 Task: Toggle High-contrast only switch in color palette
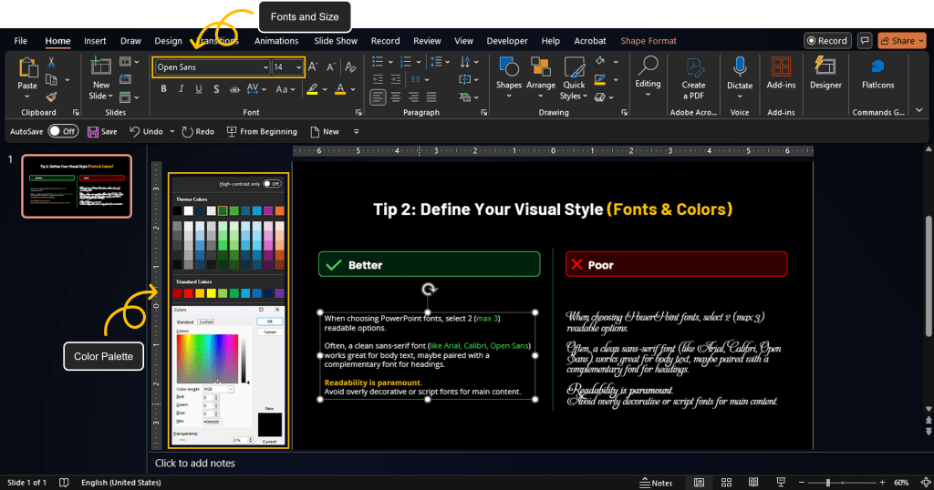tap(271, 183)
